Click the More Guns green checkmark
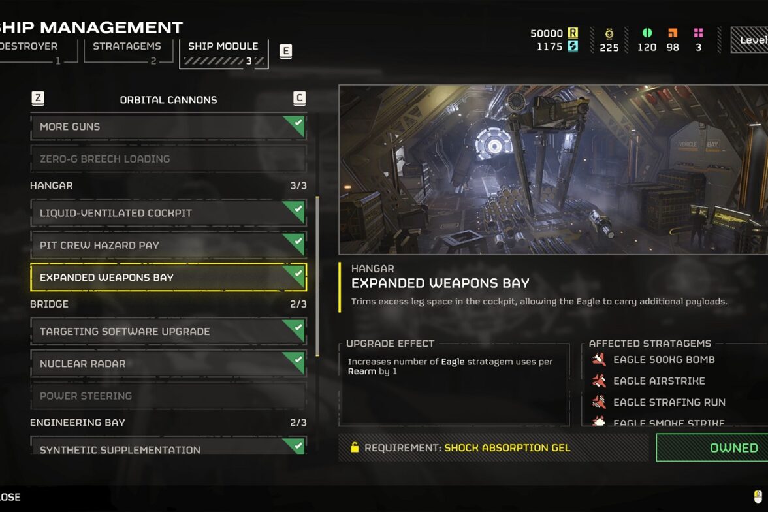Image resolution: width=768 pixels, height=512 pixels. coord(295,126)
